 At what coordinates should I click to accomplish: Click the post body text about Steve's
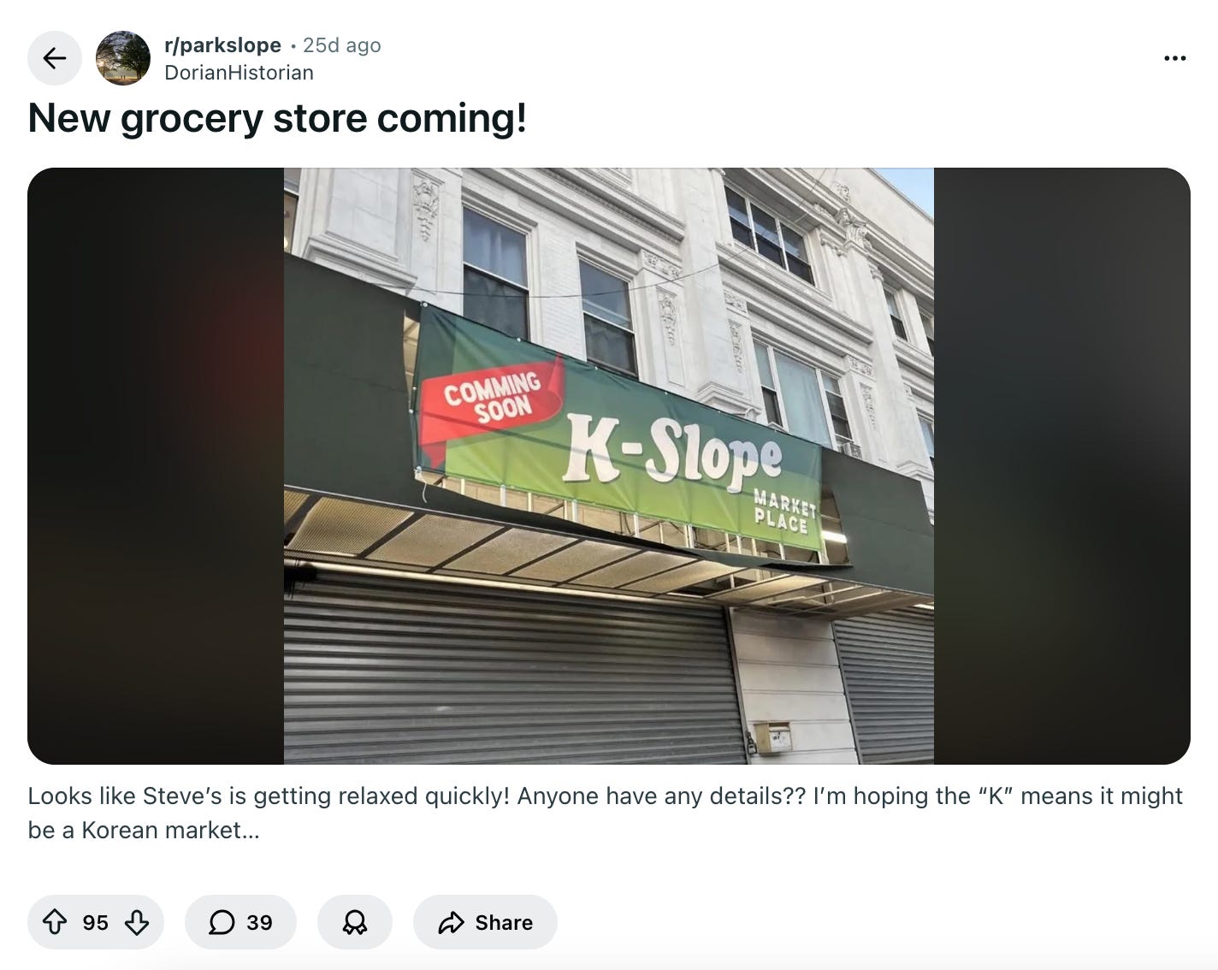606,813
